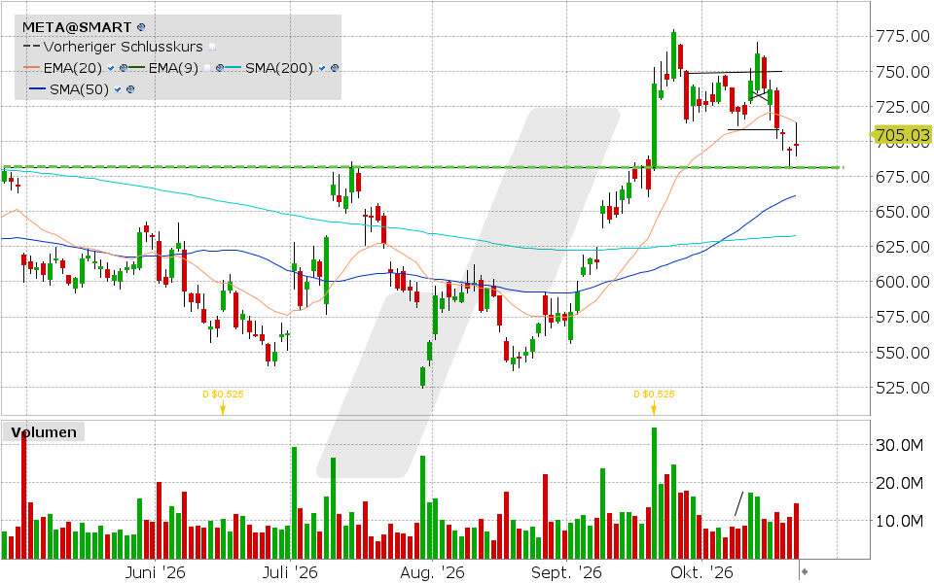Screen dimensions: 934x583
Task: Click the Juli '26 date axis label
Action: coord(290,573)
